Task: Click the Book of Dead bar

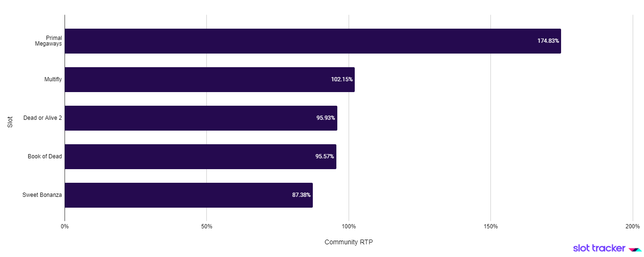Action: click(x=188, y=156)
